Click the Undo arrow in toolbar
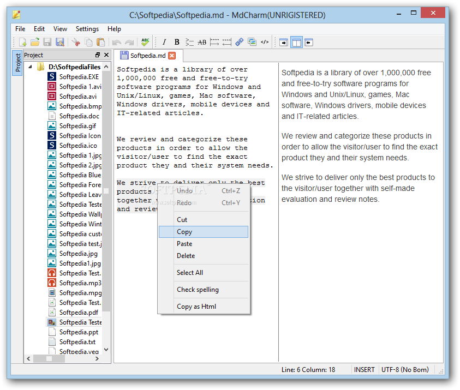 117,42
